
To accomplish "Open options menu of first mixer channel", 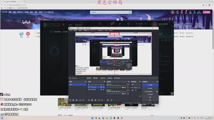I will click(x=128, y=87).
